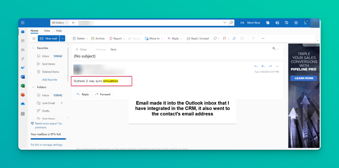The height and width of the screenshot is (168, 339).
Task: Open Report options dropdown arrow
Action: (124, 39)
